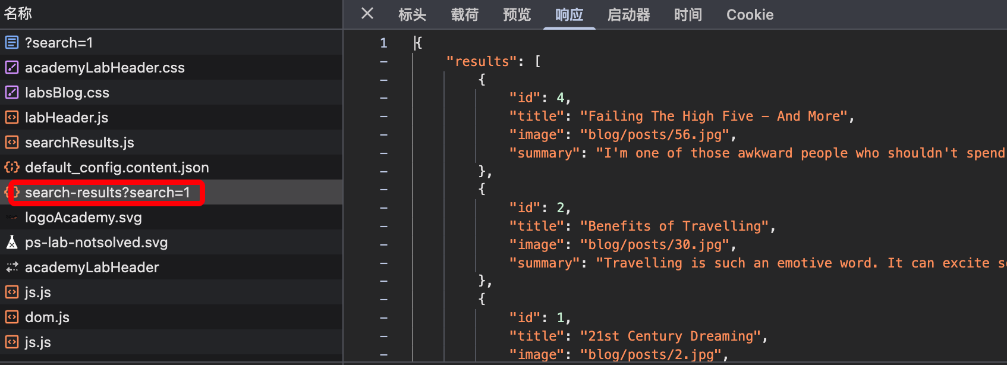Click the WebSocket arrows icon beside academyLabHeader

tap(12, 268)
